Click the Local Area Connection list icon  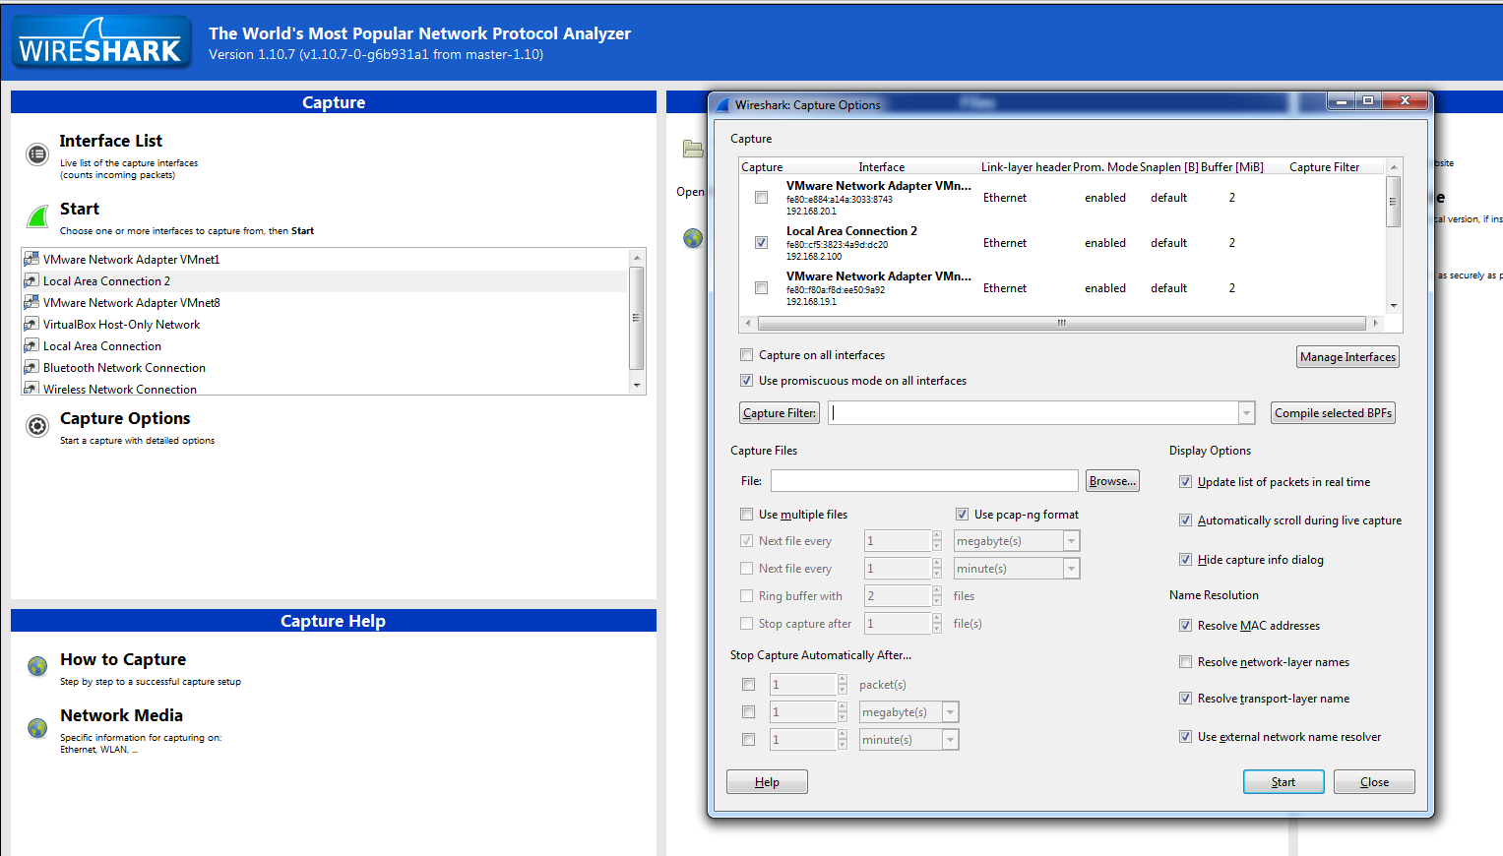(31, 345)
